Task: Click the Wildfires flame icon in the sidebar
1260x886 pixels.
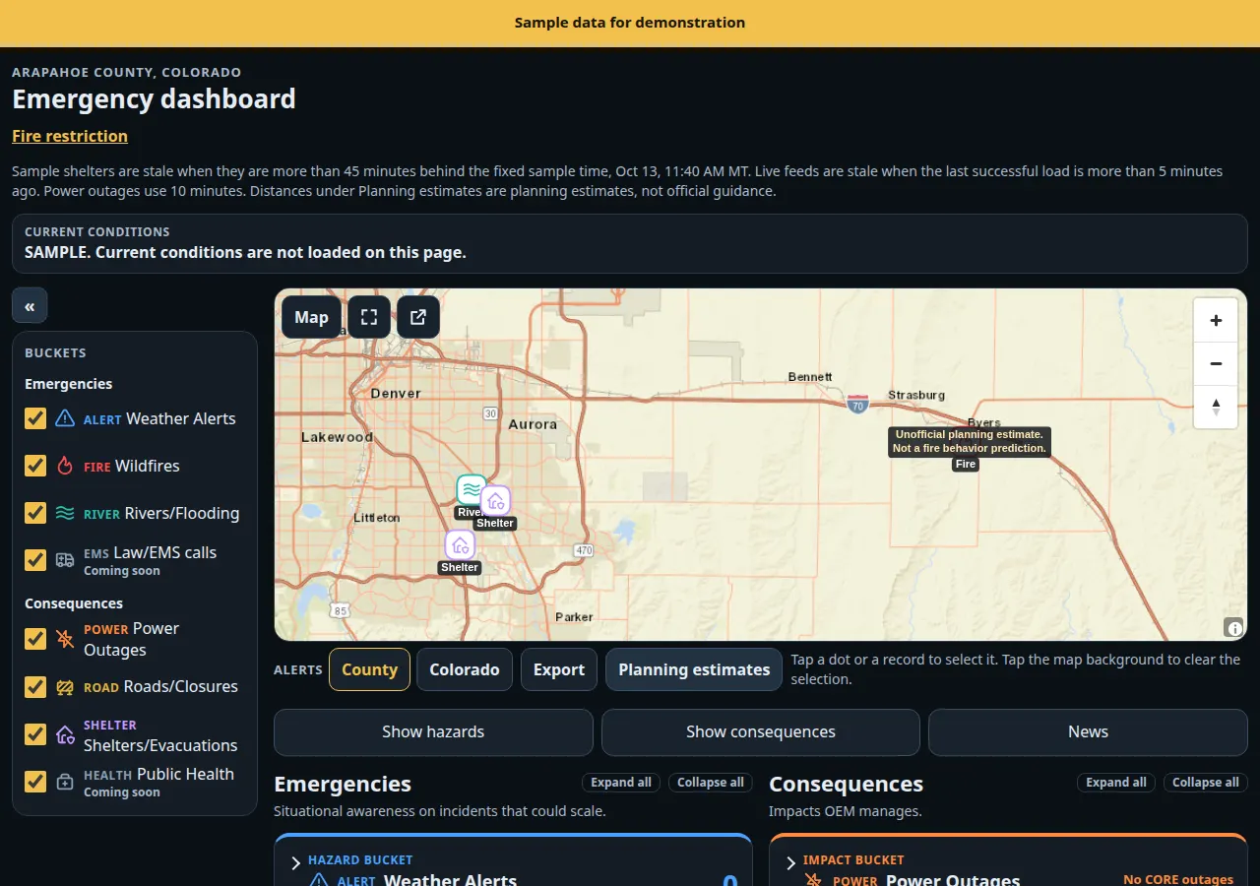Action: (65, 466)
